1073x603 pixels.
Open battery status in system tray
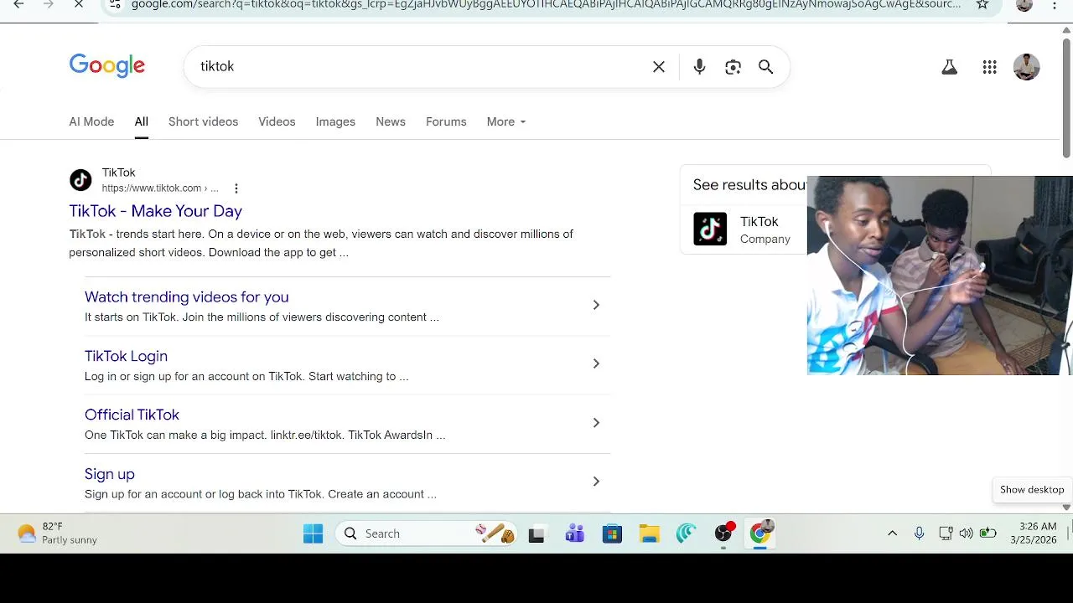click(x=988, y=533)
